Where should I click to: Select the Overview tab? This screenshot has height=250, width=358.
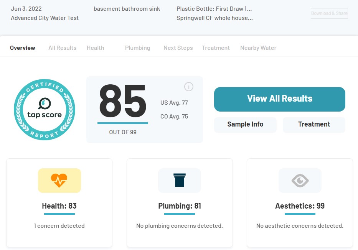click(23, 48)
